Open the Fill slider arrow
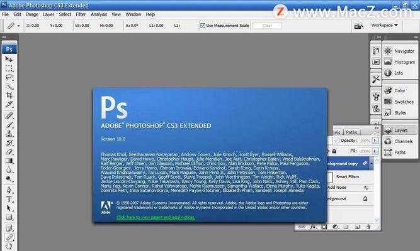This screenshot has height=251, width=420. pos(375,151)
